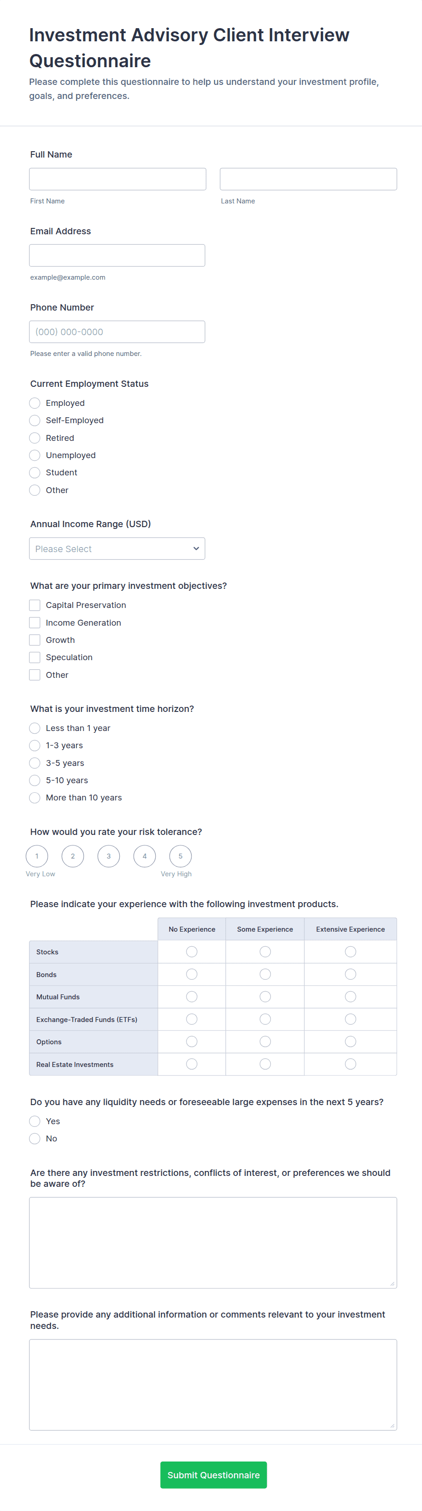This screenshot has width=422, height=1511.
Task: Rate risk tolerance as 3
Action: coord(108,856)
